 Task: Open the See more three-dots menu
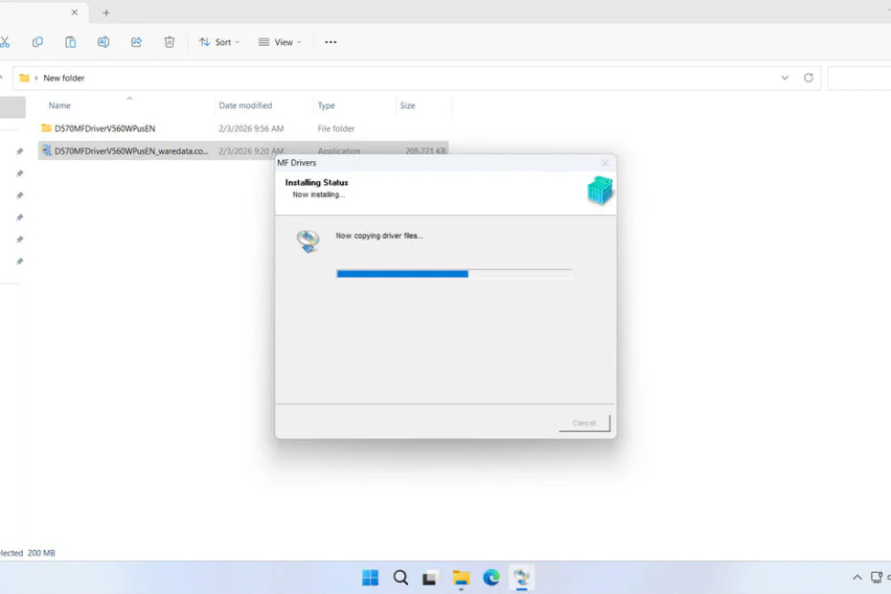pyautogui.click(x=331, y=42)
